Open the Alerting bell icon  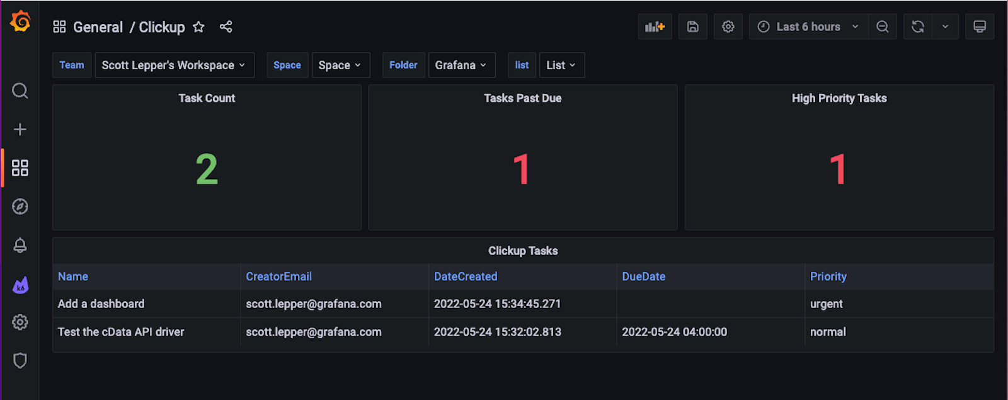(20, 245)
